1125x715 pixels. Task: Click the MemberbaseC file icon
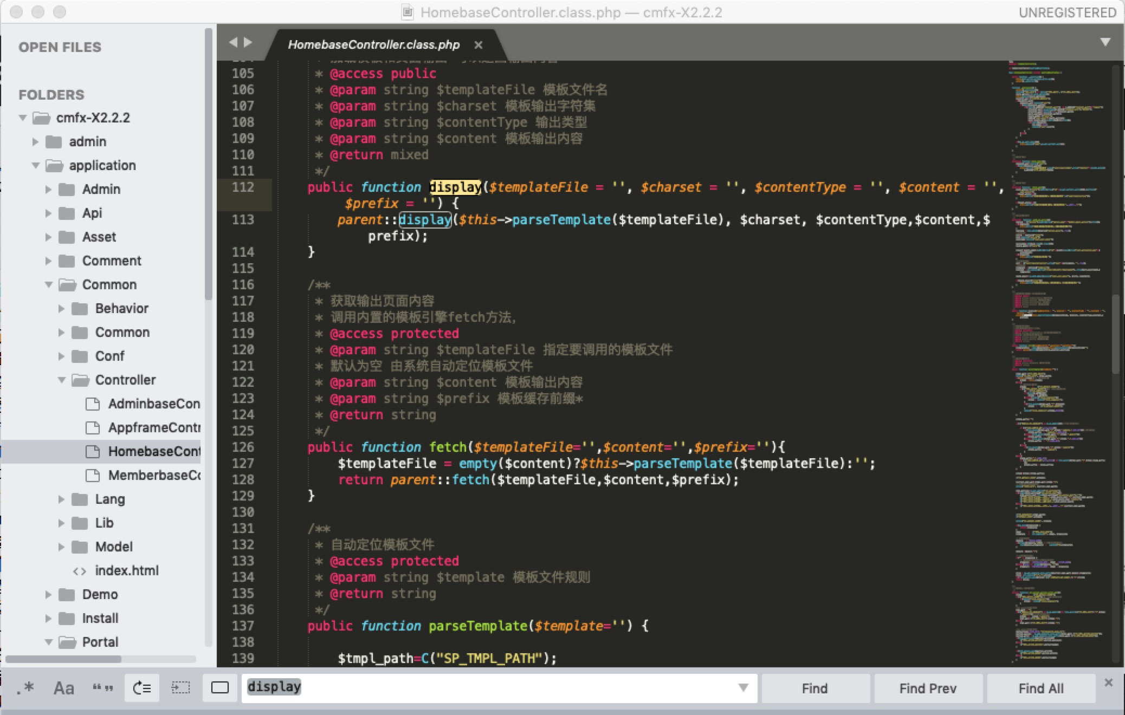pyautogui.click(x=93, y=475)
